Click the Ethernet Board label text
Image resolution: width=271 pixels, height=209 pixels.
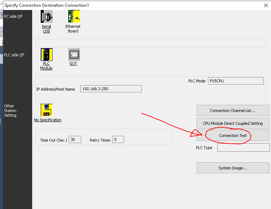[73, 29]
